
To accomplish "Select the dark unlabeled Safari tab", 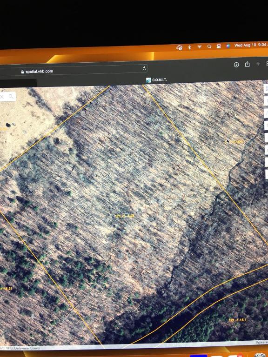I will point(18,83).
